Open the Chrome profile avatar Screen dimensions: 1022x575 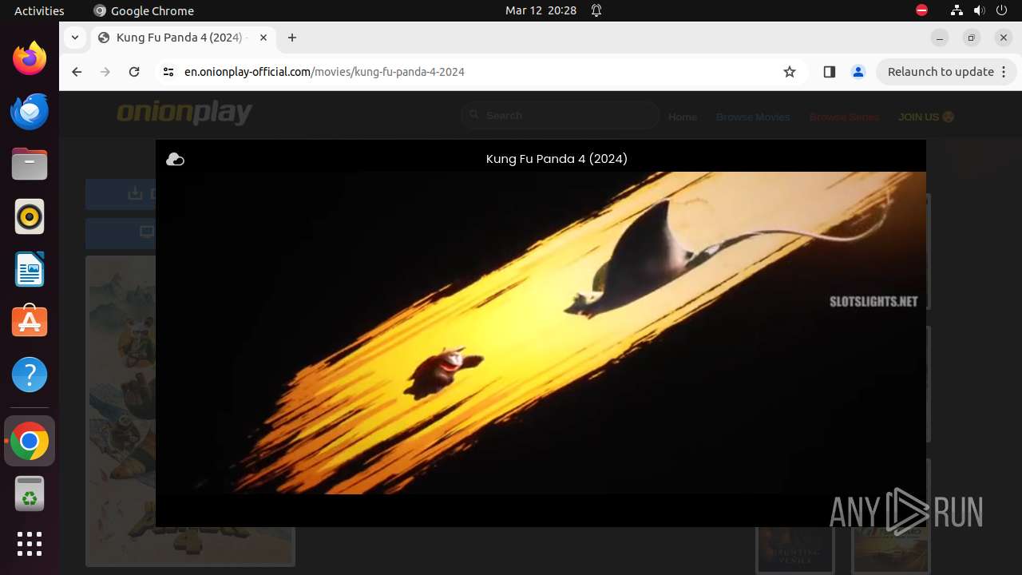(858, 72)
